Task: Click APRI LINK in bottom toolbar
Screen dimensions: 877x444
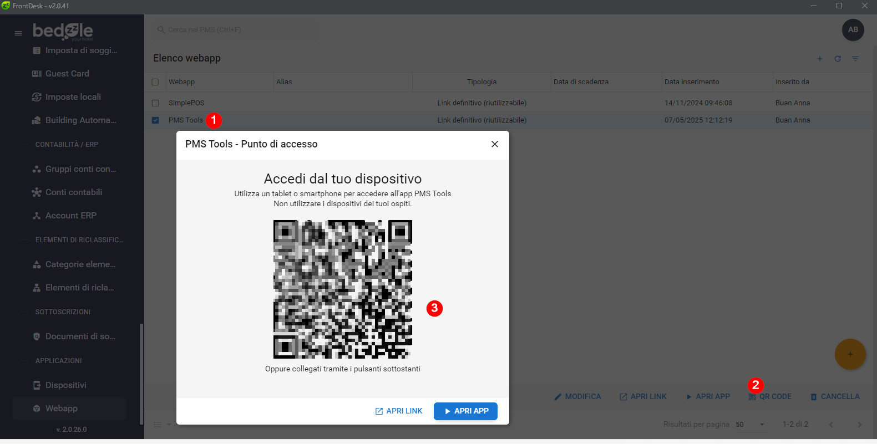Action: [x=643, y=397]
